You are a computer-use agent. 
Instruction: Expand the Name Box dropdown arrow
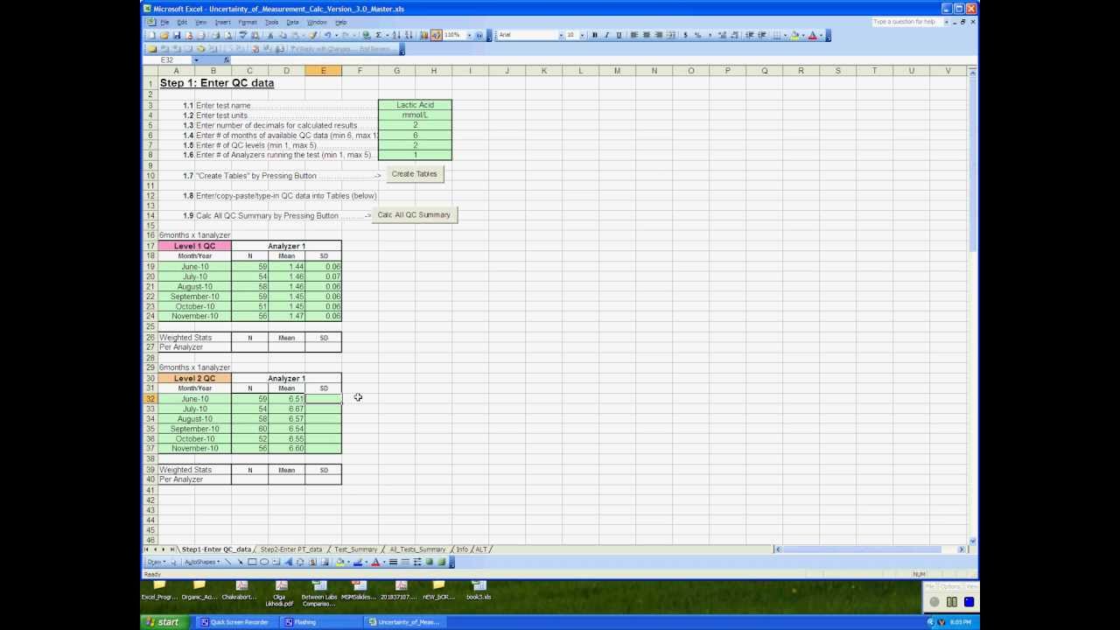tap(196, 60)
